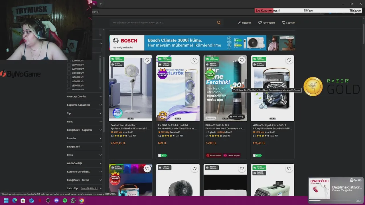This screenshot has width=365, height=205.
Task: Open OBS Studio from taskbar
Action: click(x=48, y=200)
